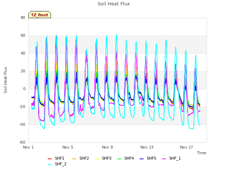The height and width of the screenshot is (171, 228).
Task: Click the red SHF1 legend color marker
Action: click(x=50, y=159)
